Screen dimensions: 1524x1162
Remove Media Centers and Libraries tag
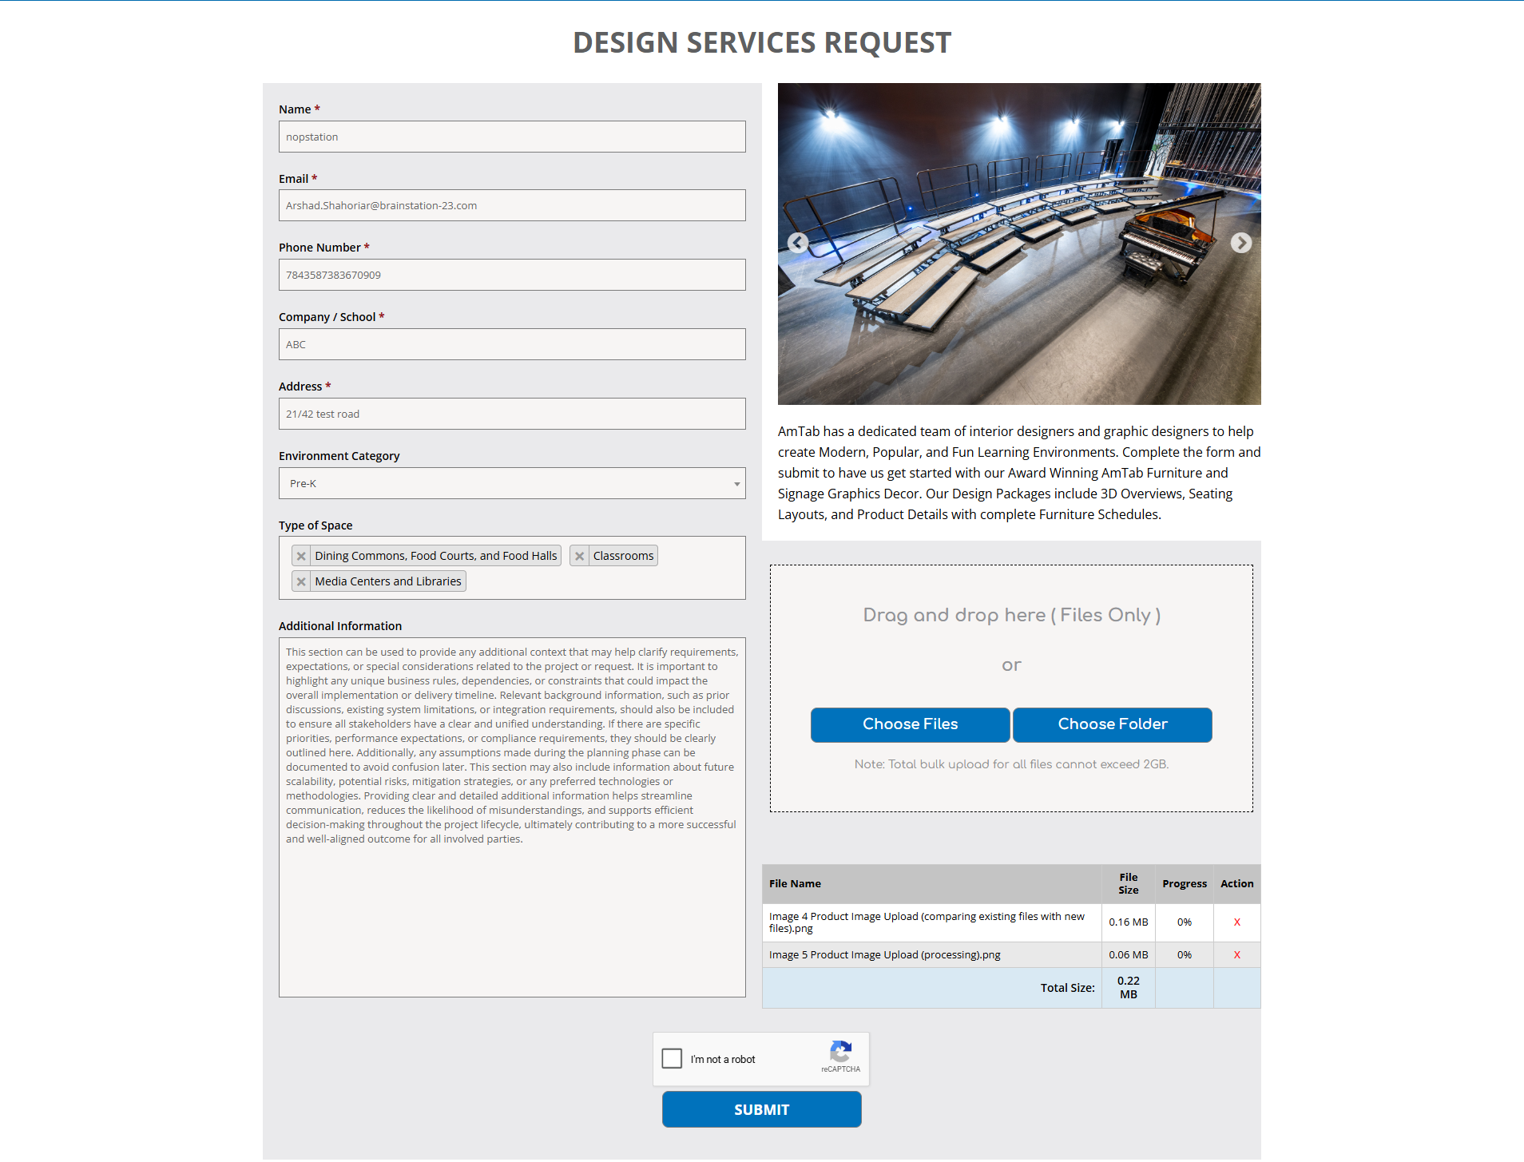301,581
